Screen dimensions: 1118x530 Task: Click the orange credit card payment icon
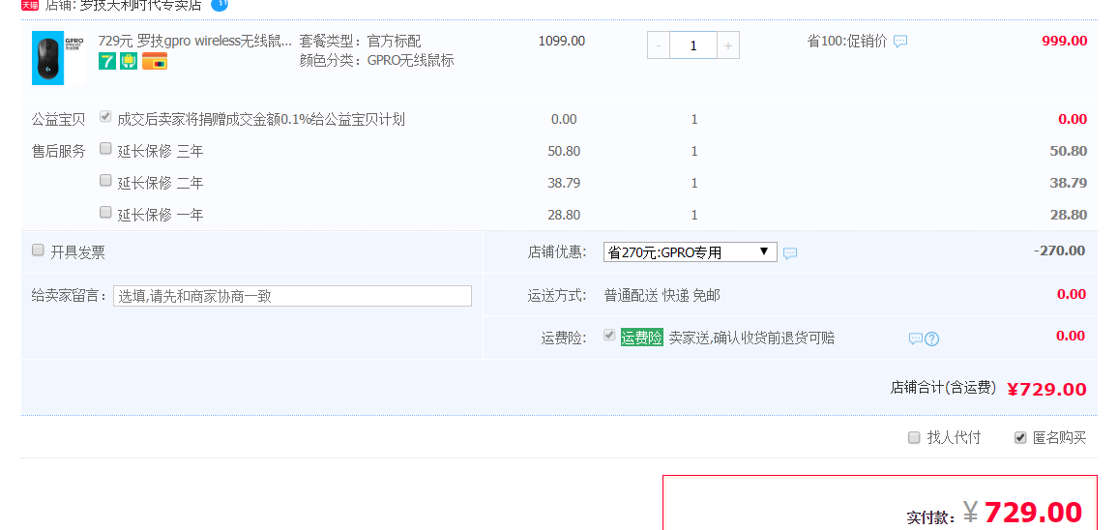pos(155,61)
